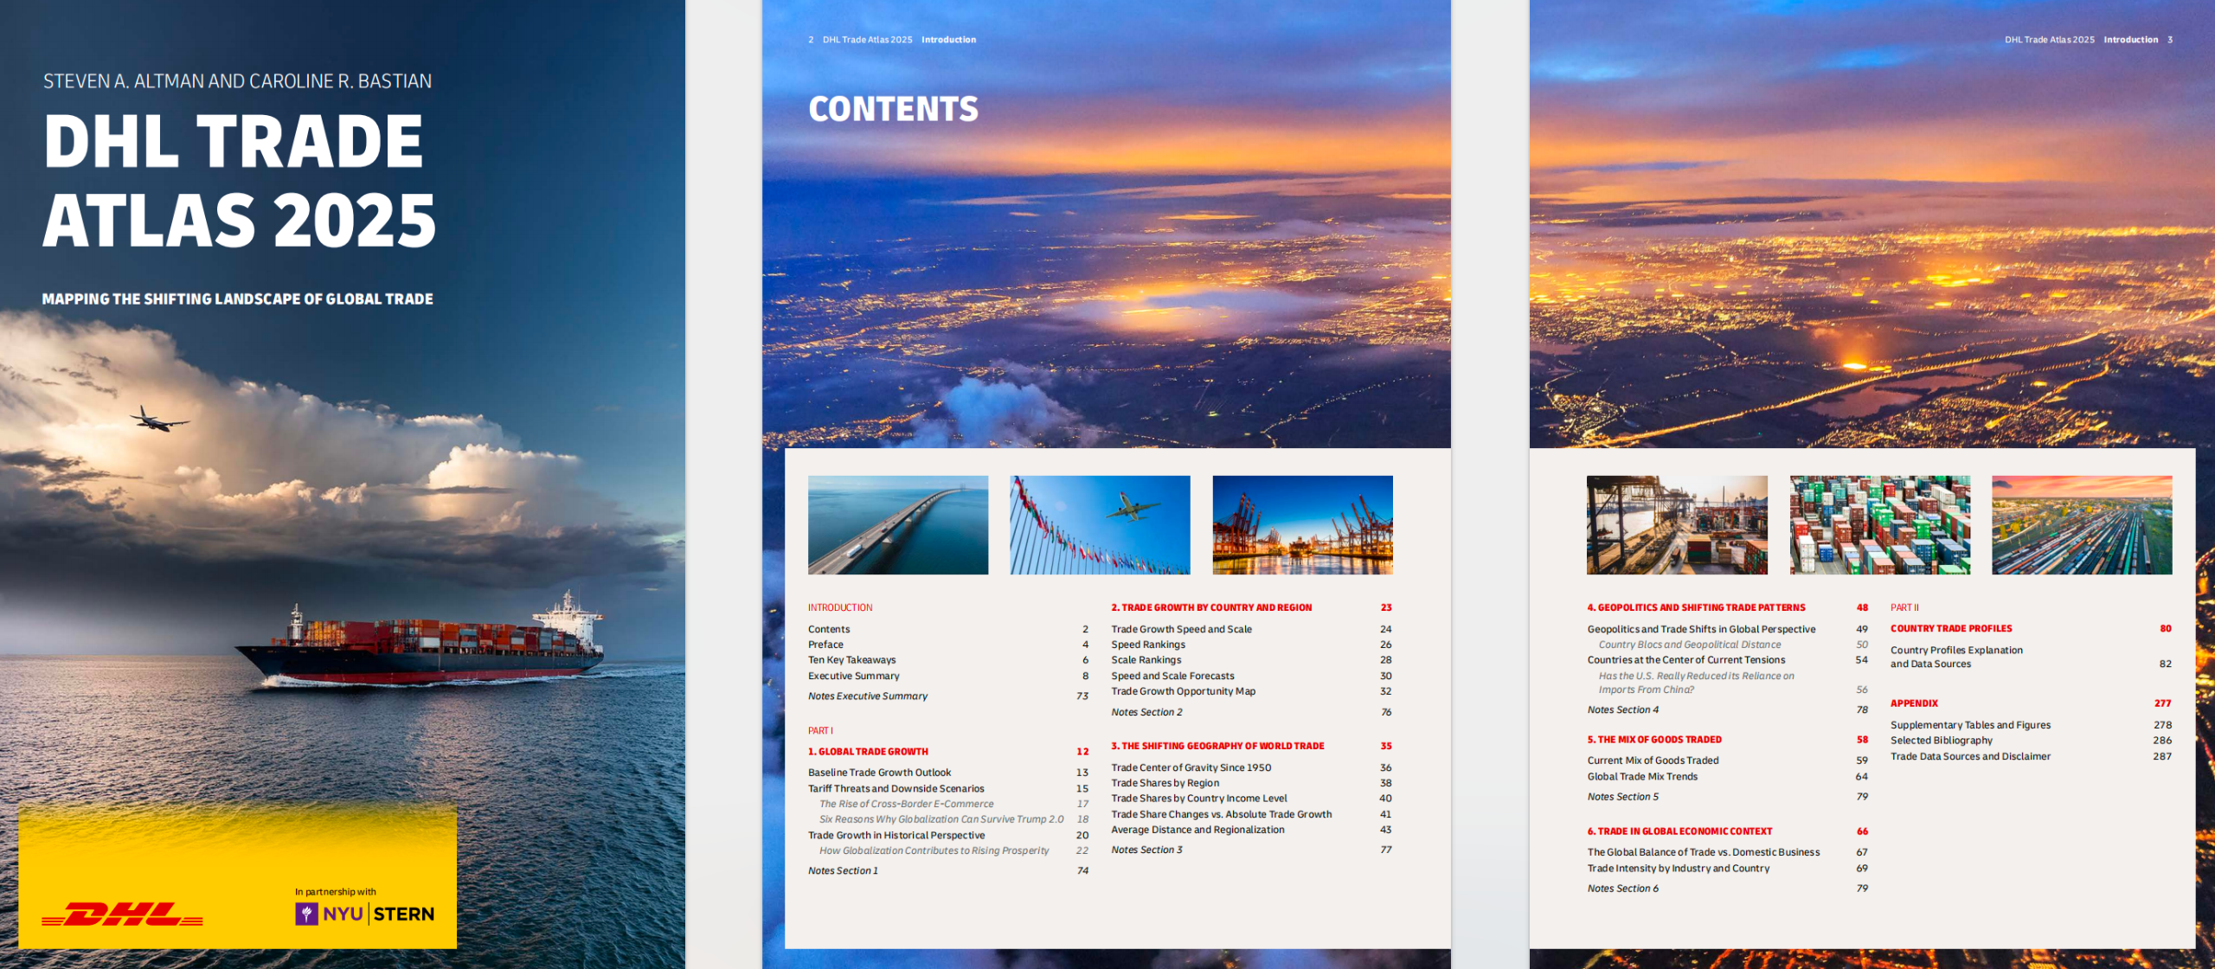Go to the Preface entry
Image resolution: width=2215 pixels, height=969 pixels.
948,645
